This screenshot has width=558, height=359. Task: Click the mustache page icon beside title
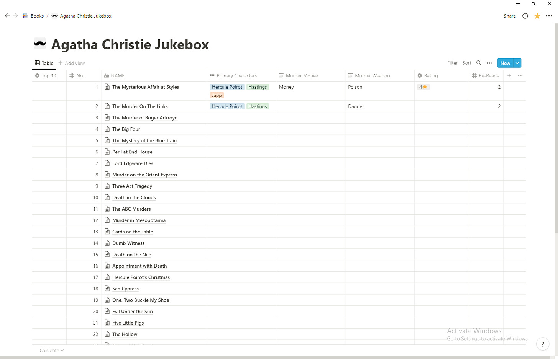40,43
